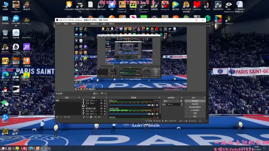Click the Exit button in Controls
The width and height of the screenshot is (269, 151).
(195, 116)
